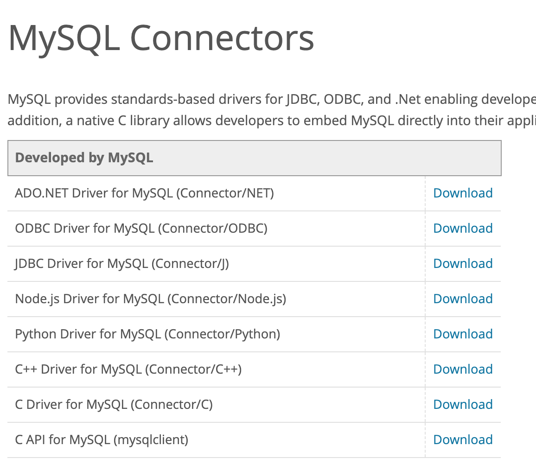Download the Node.js Driver for MySQL
The height and width of the screenshot is (471, 536).
pos(463,299)
